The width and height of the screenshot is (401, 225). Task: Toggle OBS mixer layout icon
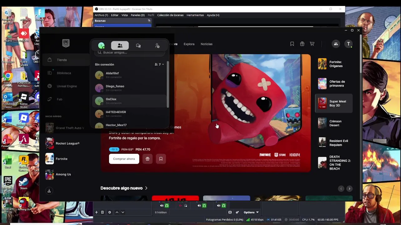[x=230, y=212]
